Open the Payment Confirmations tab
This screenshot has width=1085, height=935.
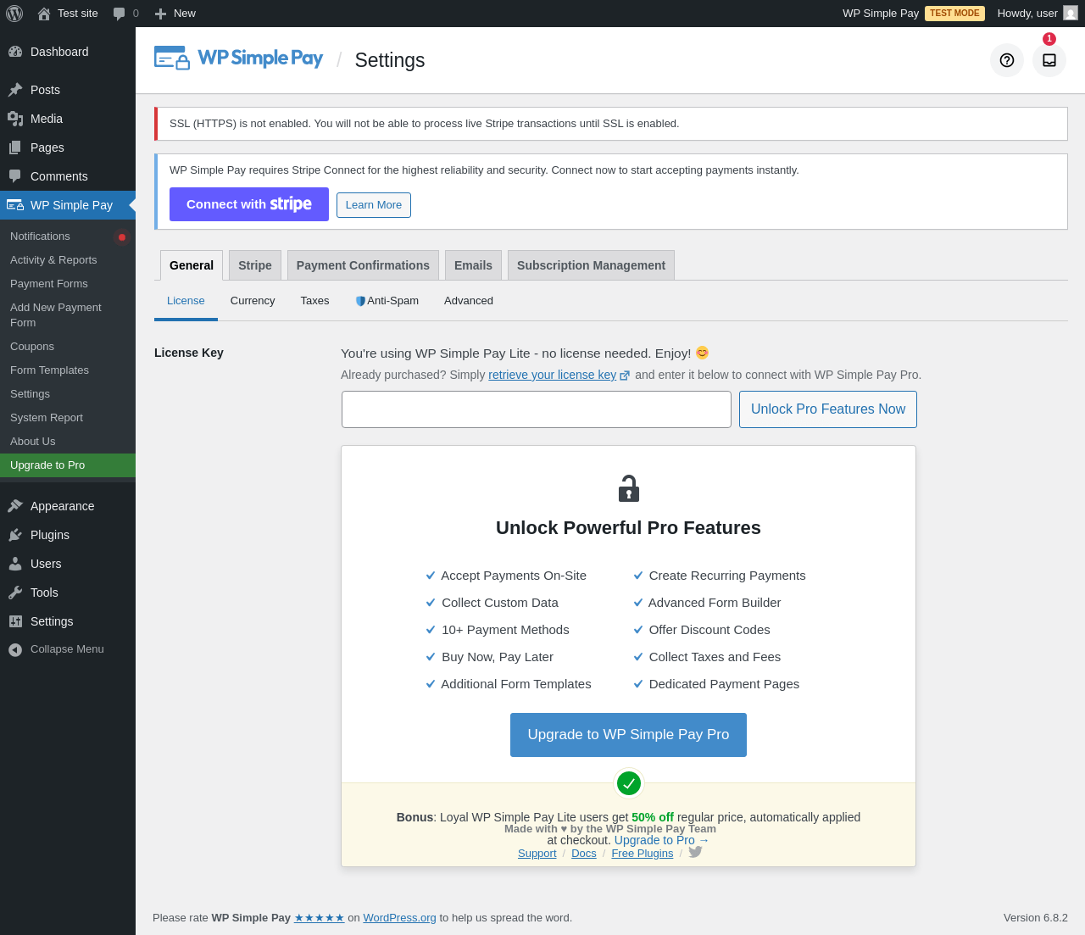363,265
